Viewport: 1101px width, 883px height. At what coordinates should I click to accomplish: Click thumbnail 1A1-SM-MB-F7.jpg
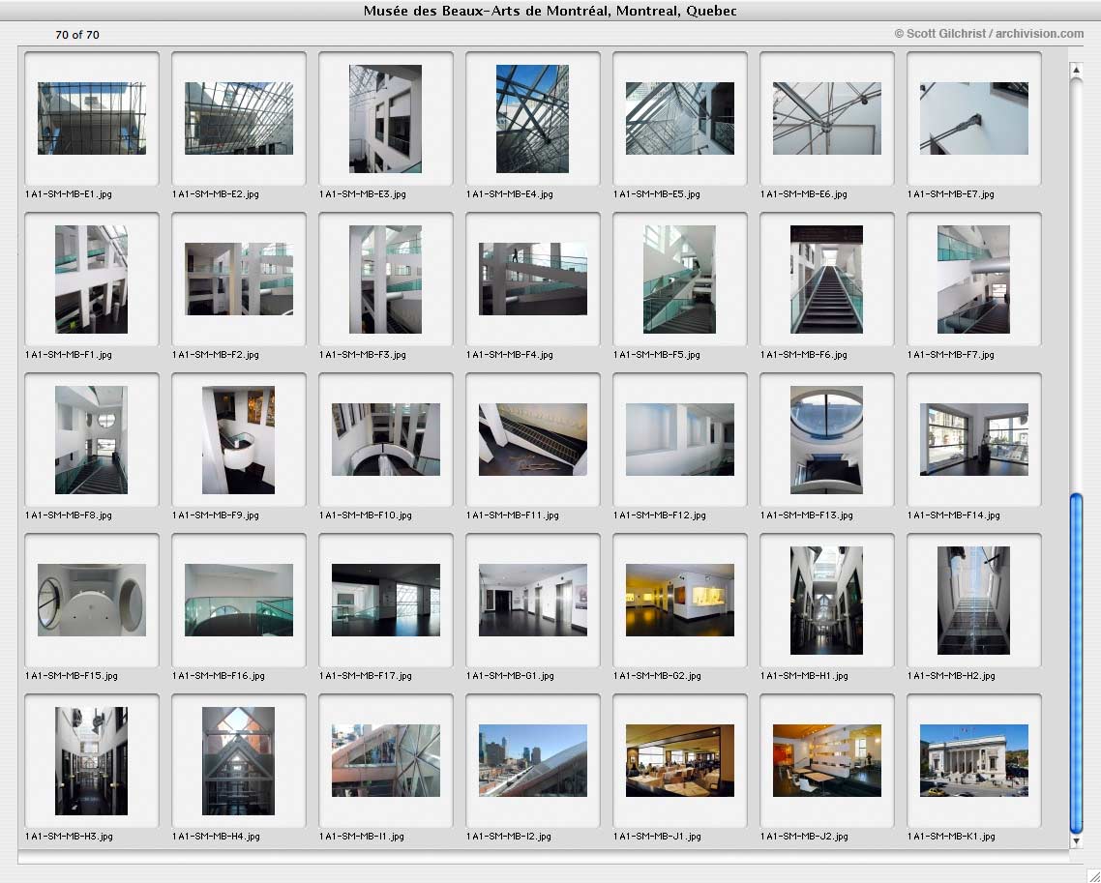[974, 280]
